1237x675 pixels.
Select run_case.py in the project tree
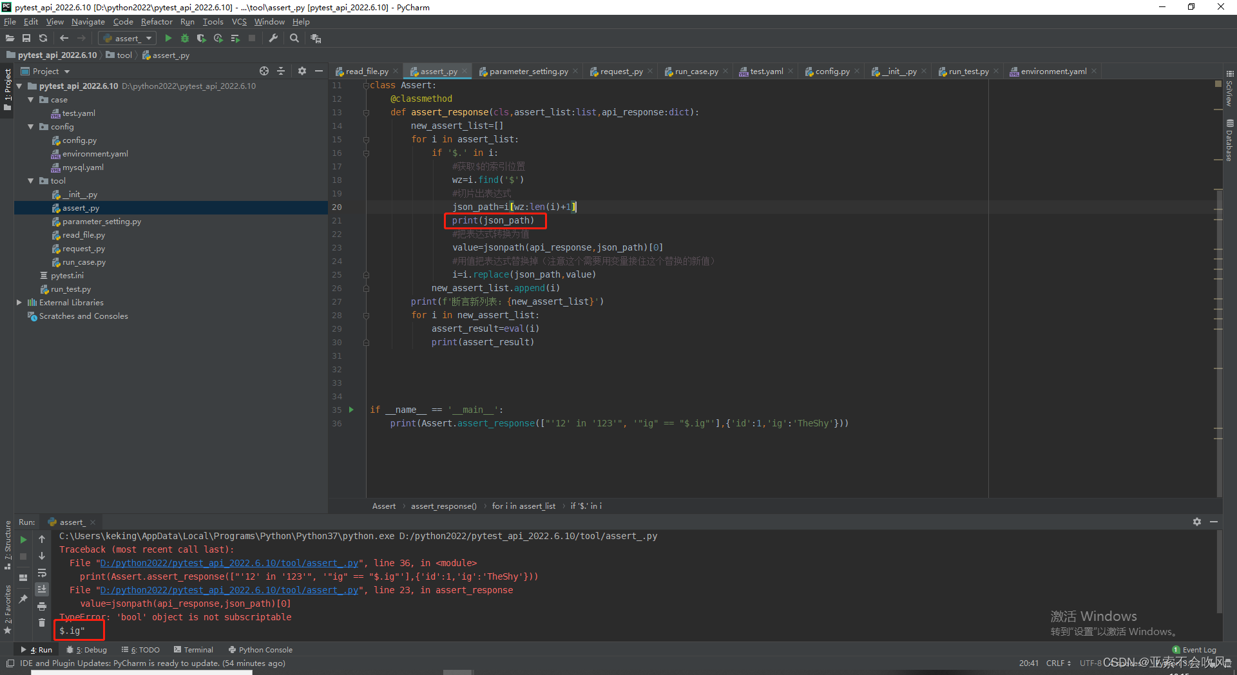[84, 262]
